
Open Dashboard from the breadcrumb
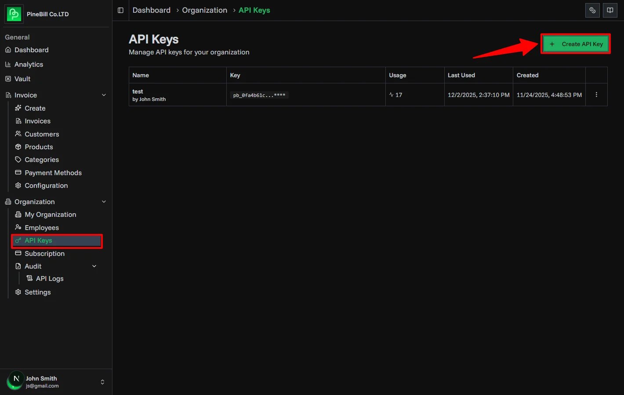151,10
